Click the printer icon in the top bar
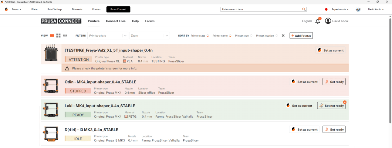This screenshot has height=148, width=392. 358,9
